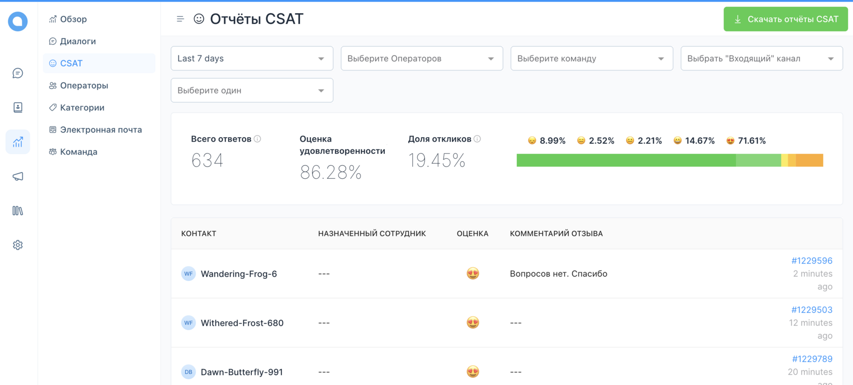Click the Chatwoot logo icon
Screen dimensions: 853x385
coord(18,21)
